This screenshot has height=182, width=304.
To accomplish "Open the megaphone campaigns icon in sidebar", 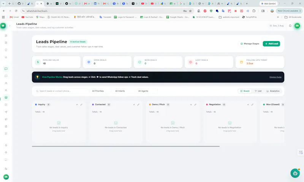I will click(x=6, y=119).
